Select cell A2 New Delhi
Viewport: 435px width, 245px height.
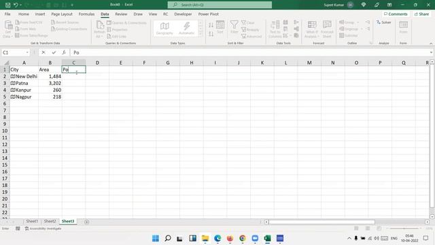point(24,76)
